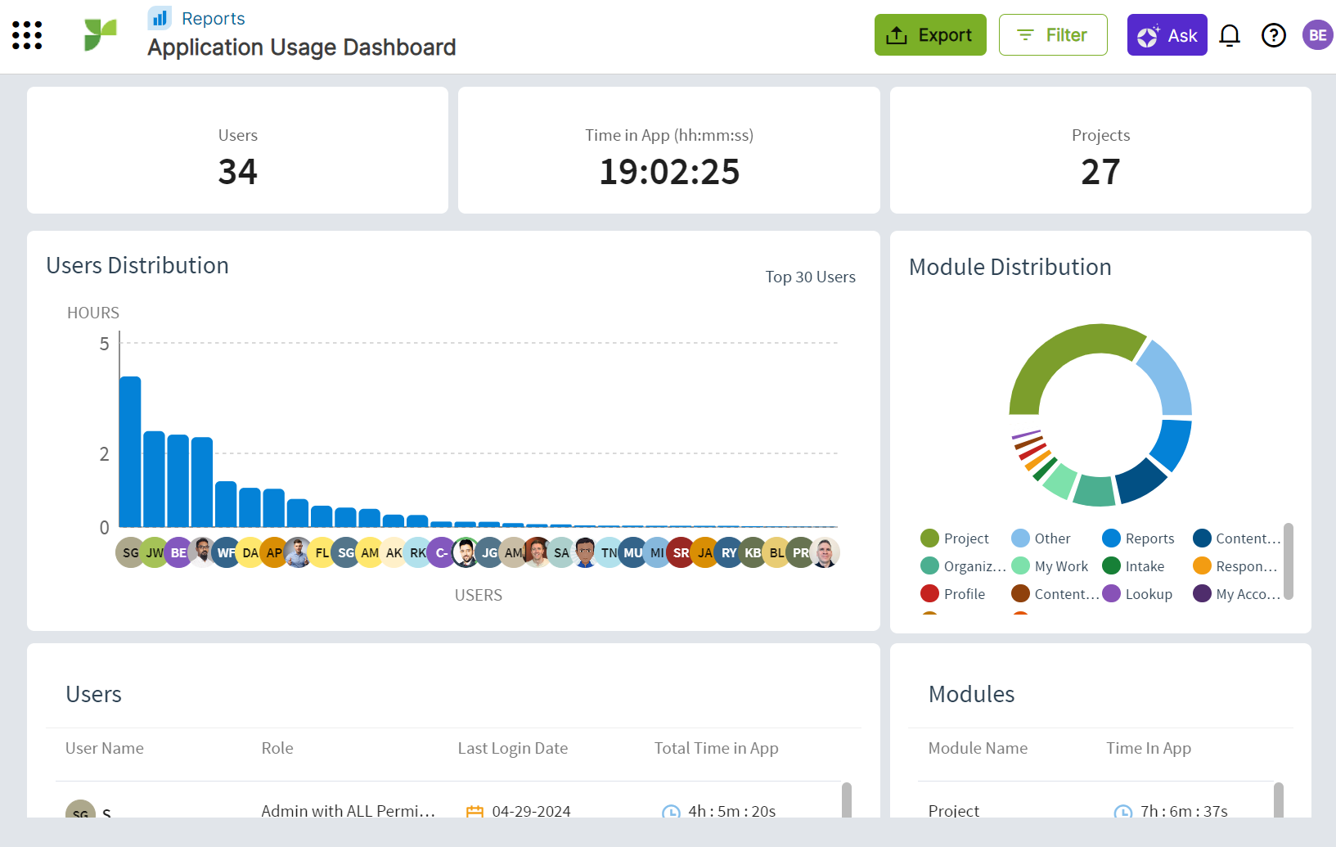Go to the Reports breadcrumb link

pos(213,18)
